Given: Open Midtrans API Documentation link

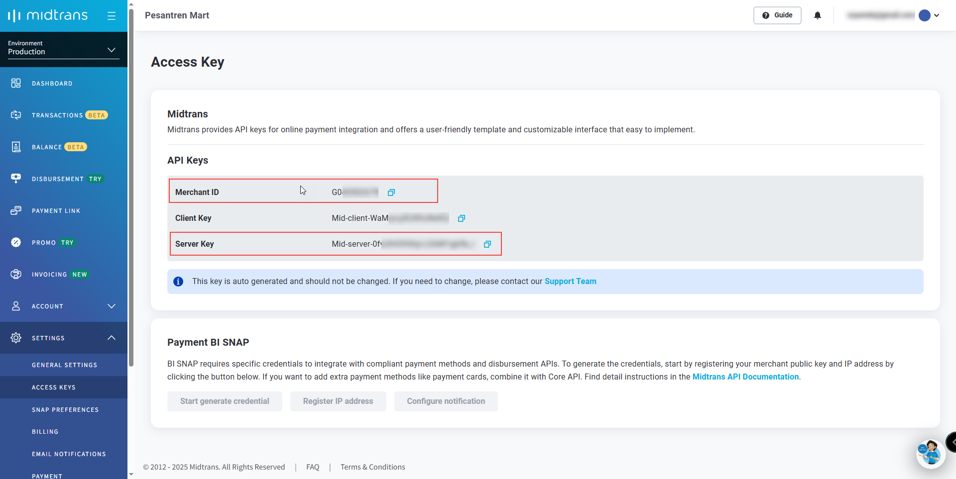Looking at the screenshot, I should (x=745, y=377).
